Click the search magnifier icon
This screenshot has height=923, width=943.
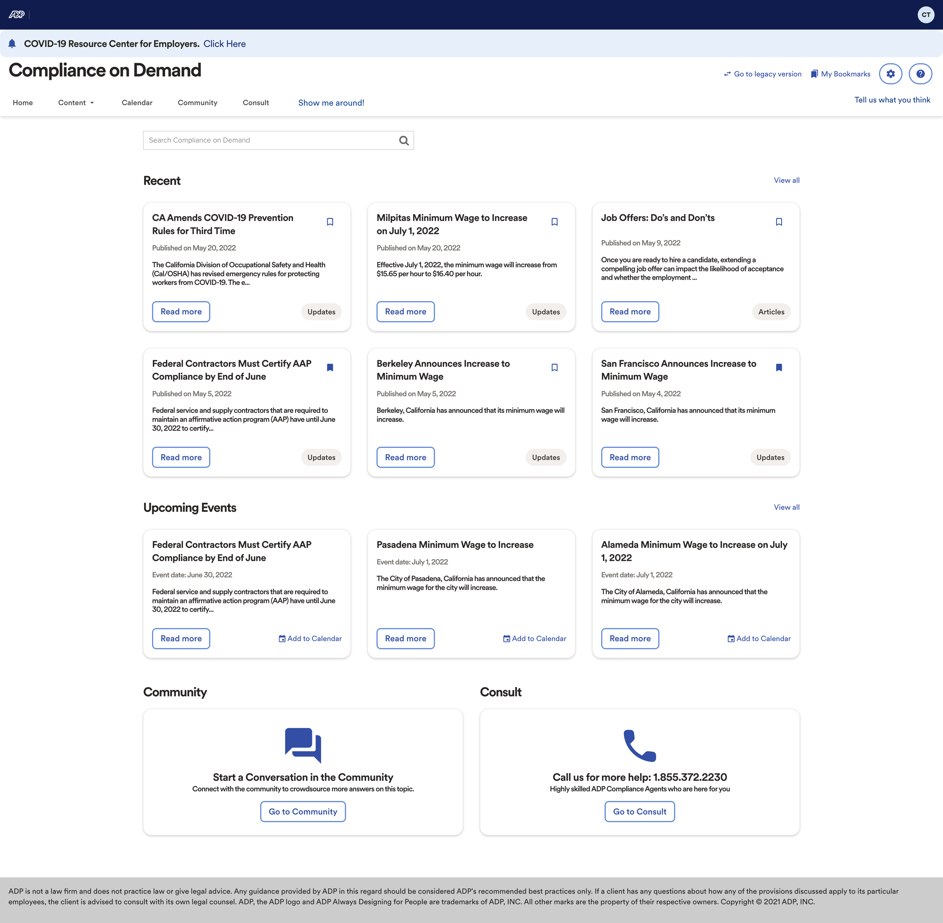click(404, 141)
